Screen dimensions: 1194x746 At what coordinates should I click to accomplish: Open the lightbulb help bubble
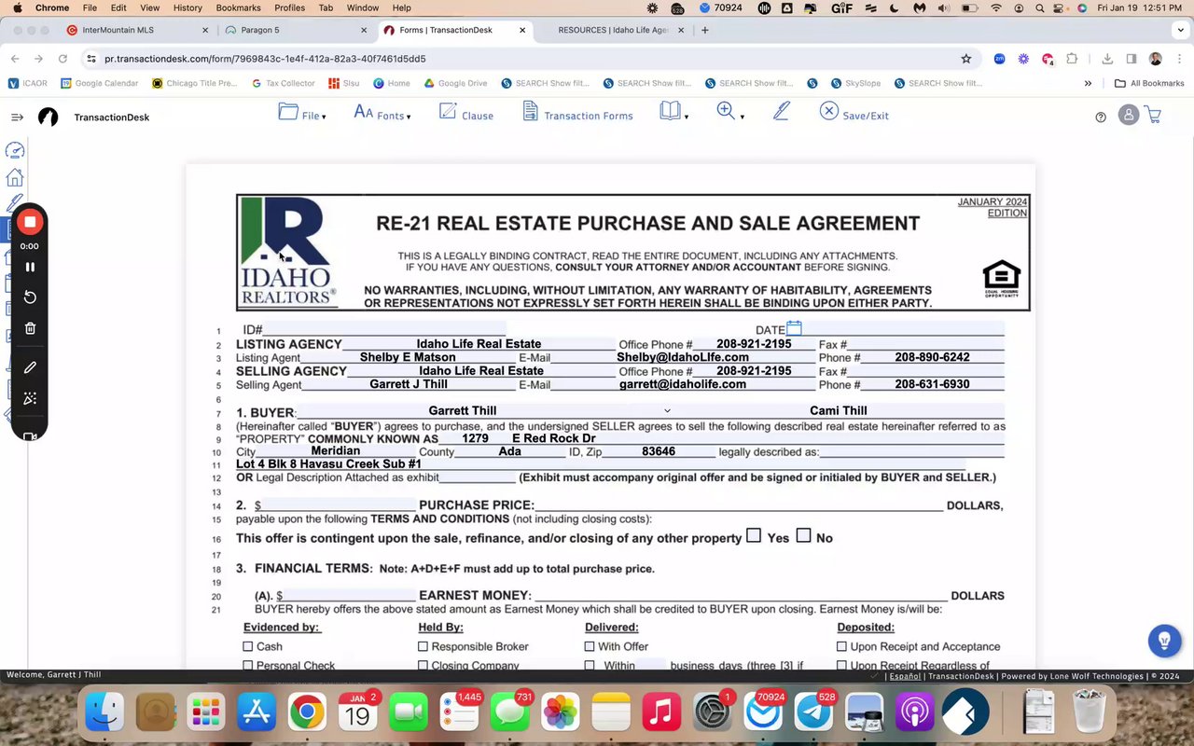pyautogui.click(x=1164, y=641)
